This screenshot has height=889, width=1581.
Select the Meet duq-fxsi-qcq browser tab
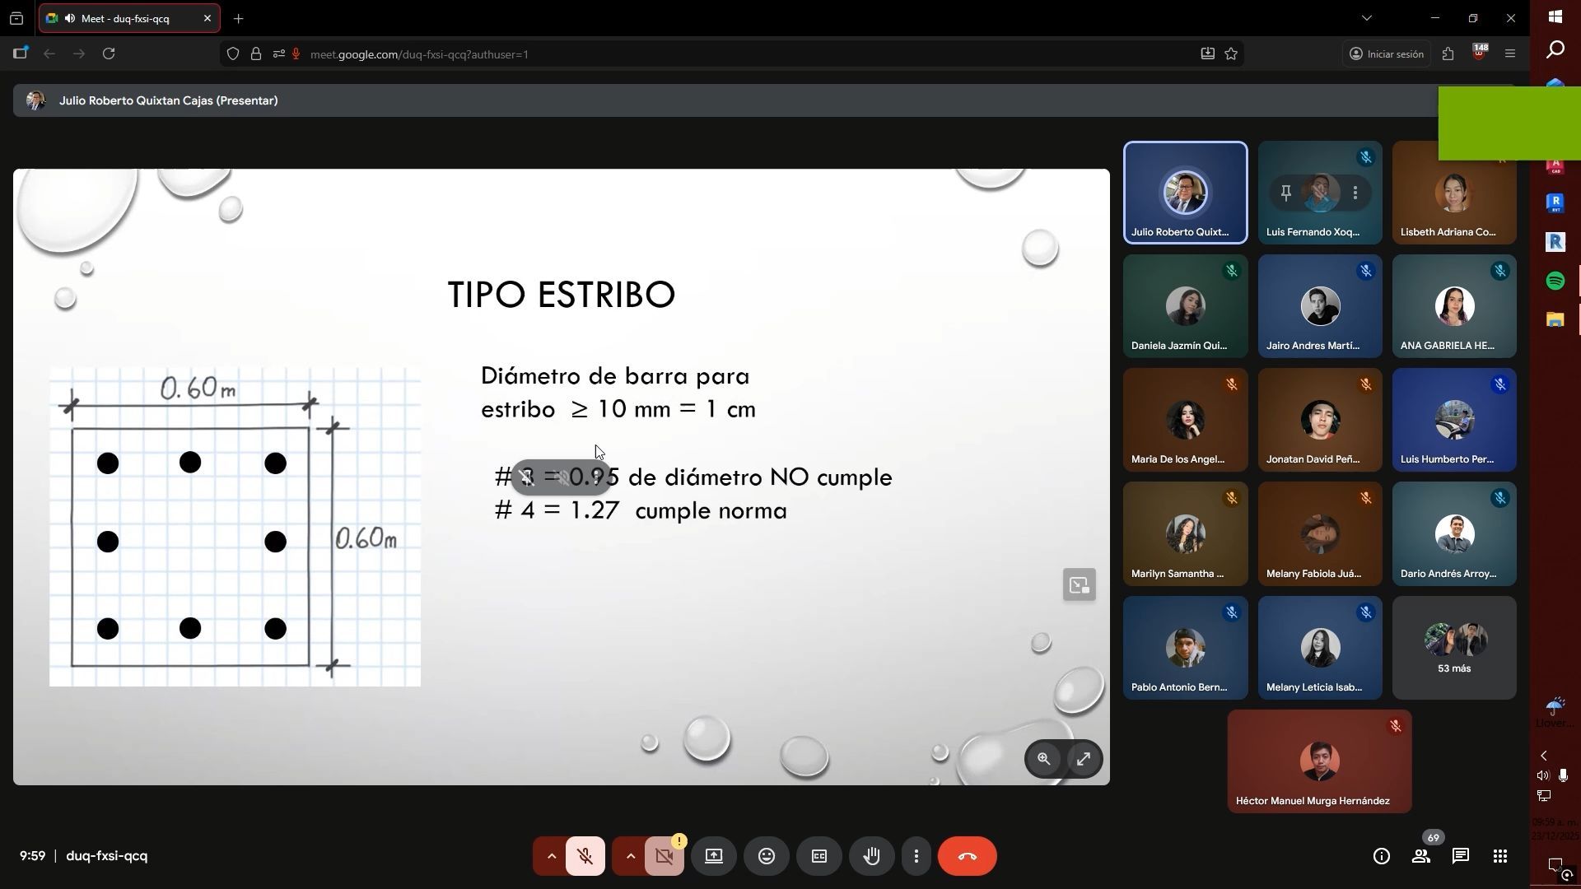coord(125,18)
